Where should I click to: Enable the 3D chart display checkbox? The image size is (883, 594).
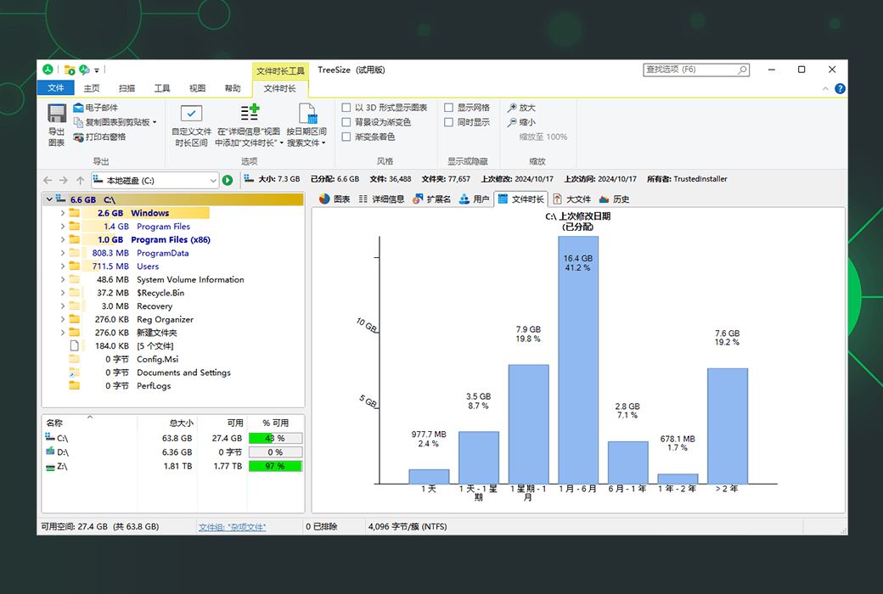[x=346, y=108]
